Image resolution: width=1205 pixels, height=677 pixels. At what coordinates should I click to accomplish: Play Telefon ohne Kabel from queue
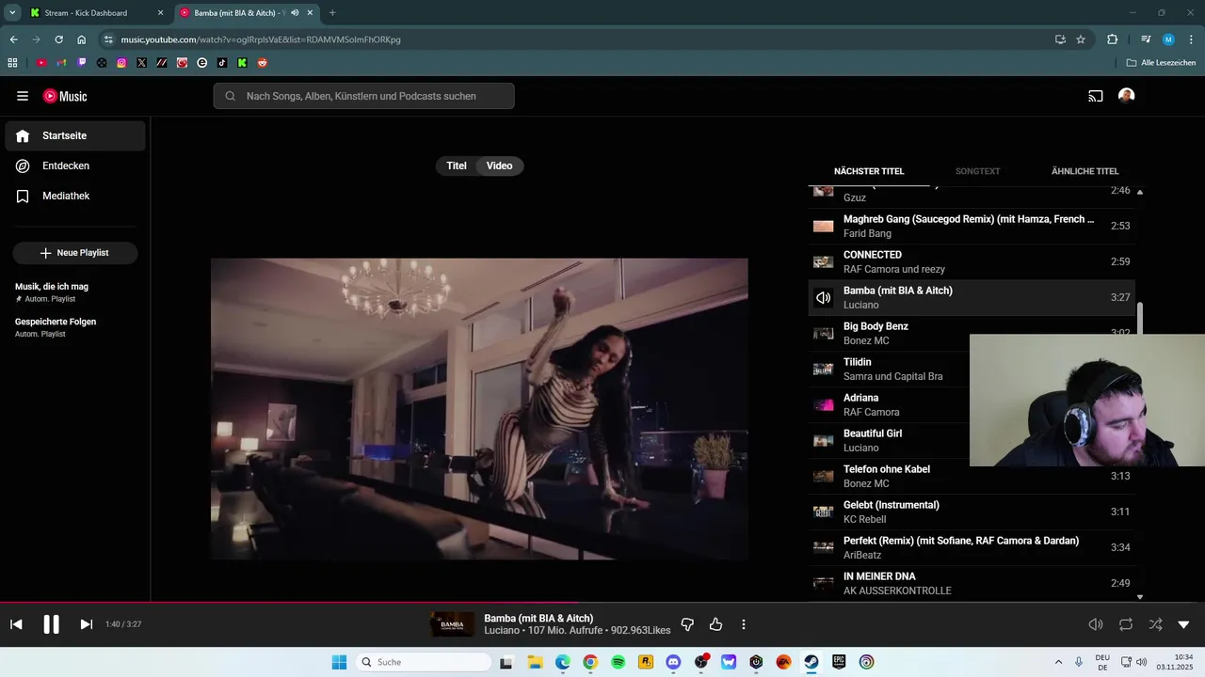point(972,476)
